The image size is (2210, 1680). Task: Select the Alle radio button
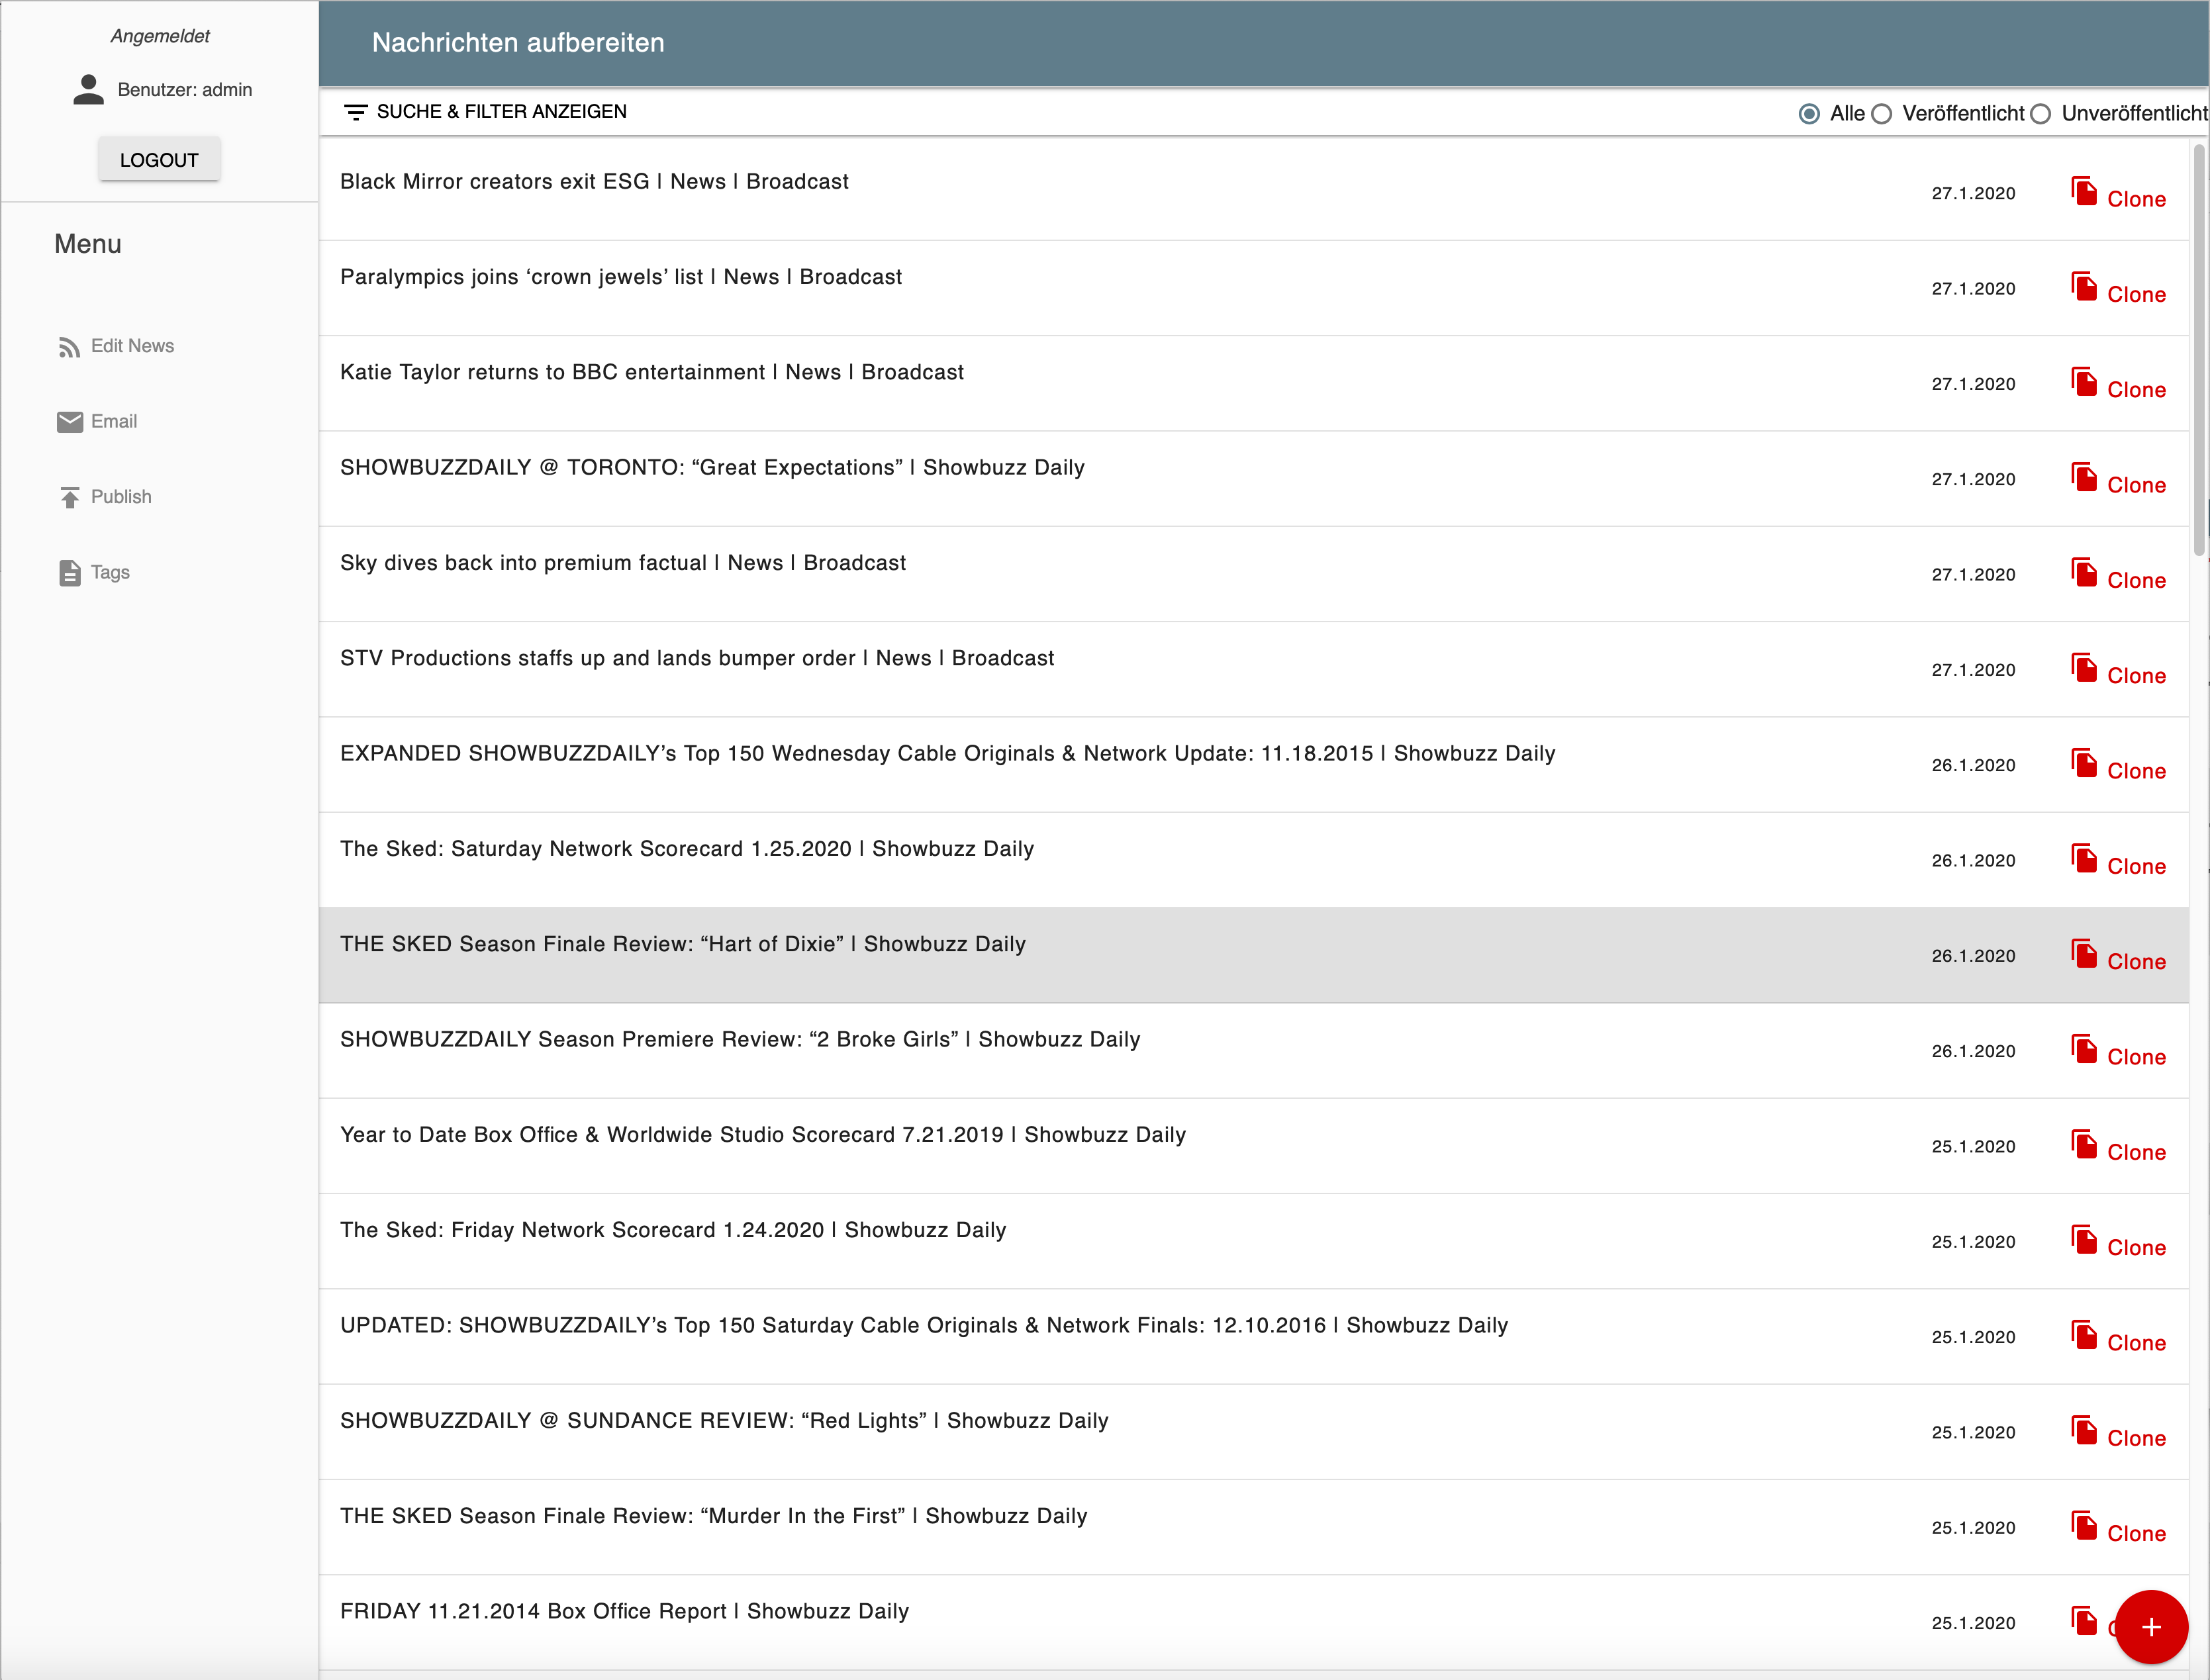click(x=1809, y=114)
